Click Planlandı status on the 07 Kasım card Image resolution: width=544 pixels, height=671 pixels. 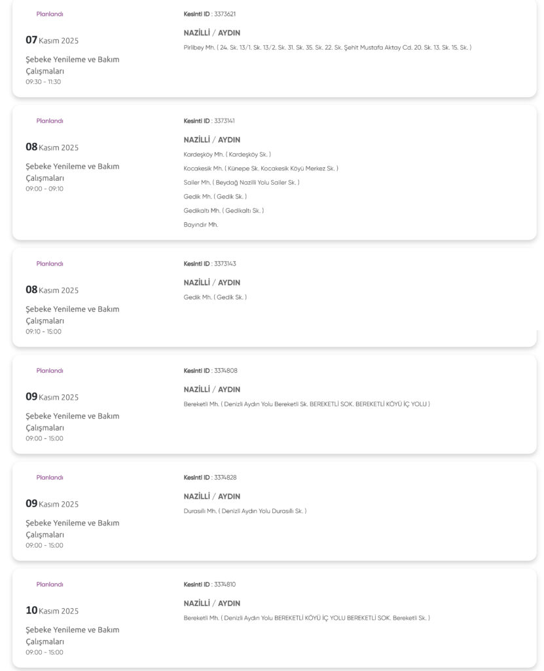coord(50,14)
